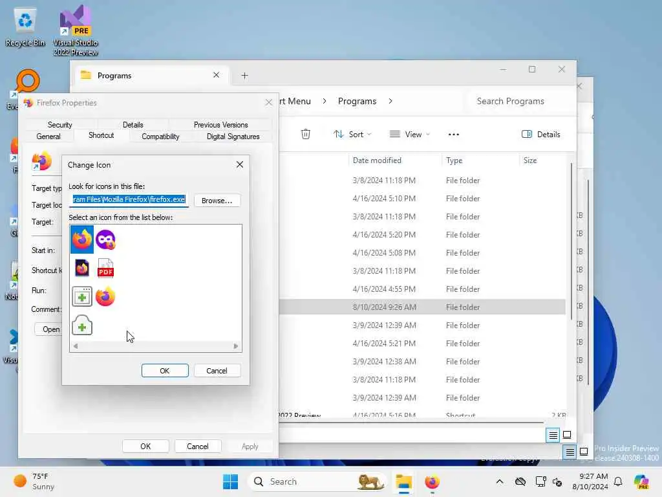Add a new File Explorer tab
The width and height of the screenshot is (662, 497).
tap(244, 76)
